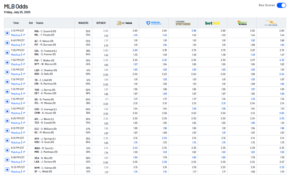This screenshot has width=290, height=176.
Task: Select bet365 2.15 odds for STL
Action: click(223, 103)
